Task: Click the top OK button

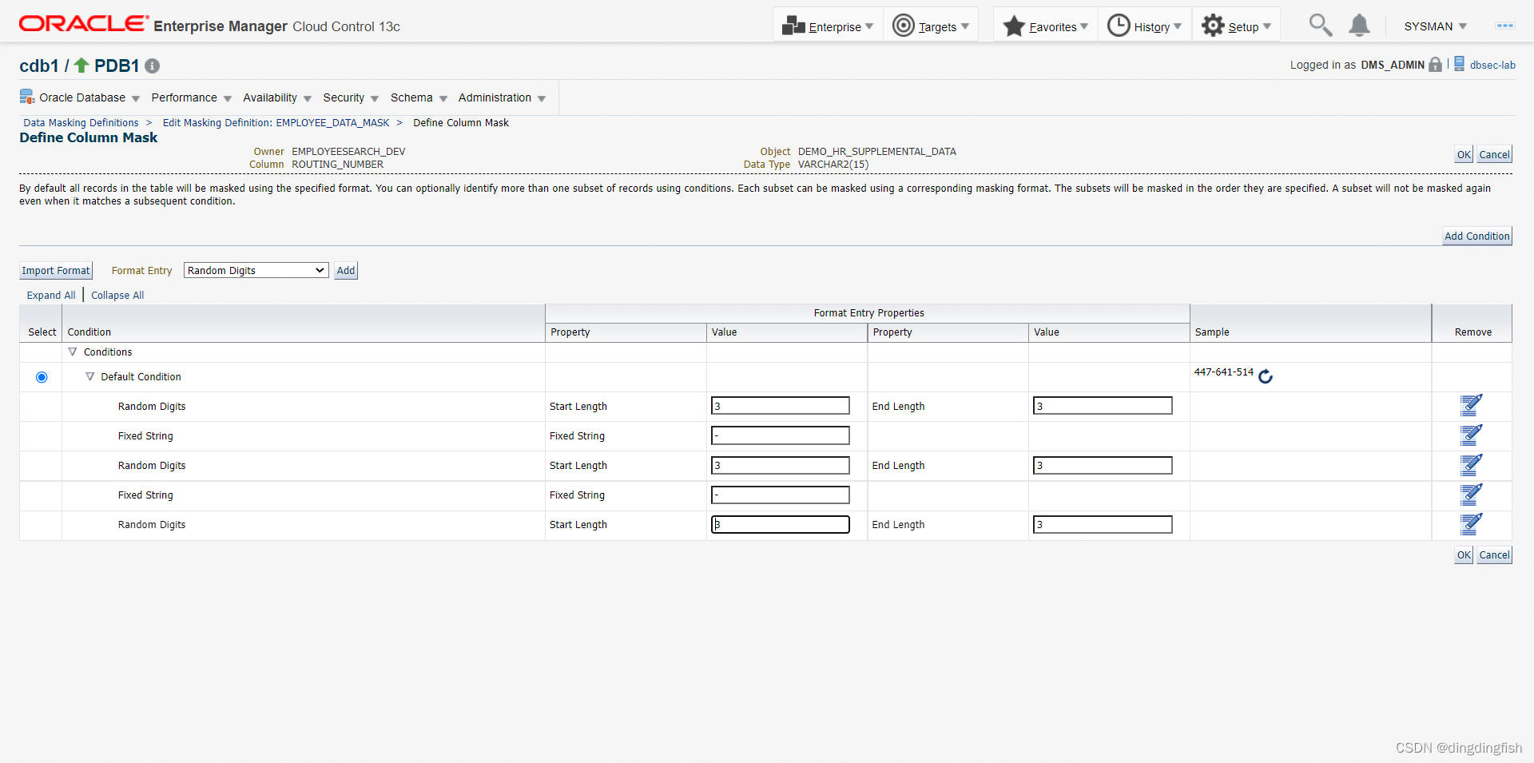Action: [1464, 155]
